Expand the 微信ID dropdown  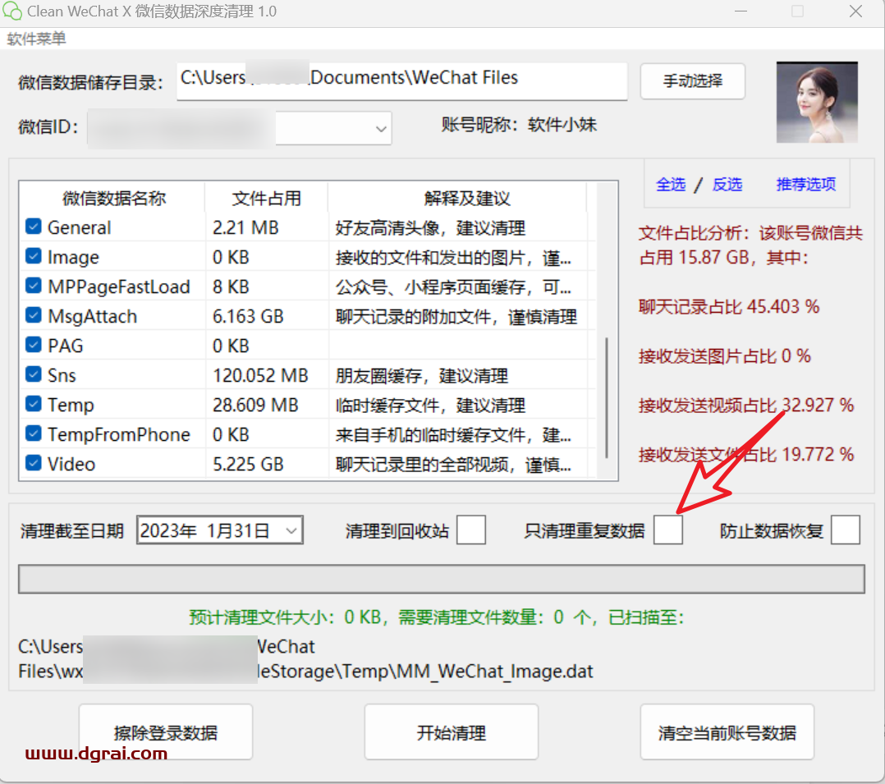(x=381, y=129)
